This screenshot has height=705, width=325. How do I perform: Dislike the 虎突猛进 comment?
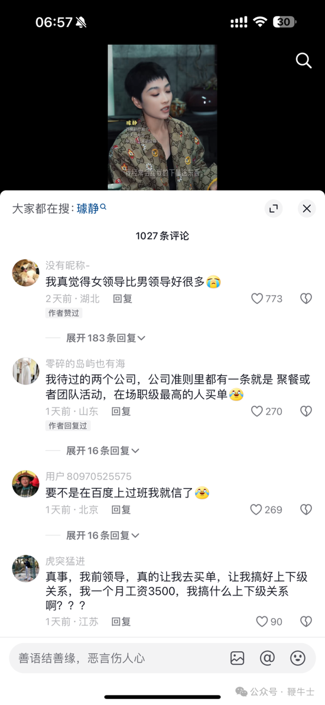pyautogui.click(x=305, y=622)
